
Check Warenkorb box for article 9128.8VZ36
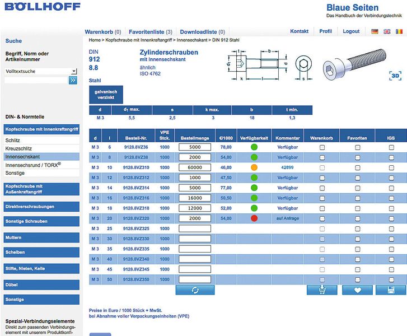(322, 147)
